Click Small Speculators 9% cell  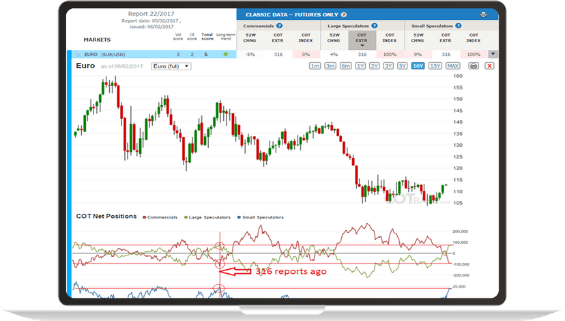coord(418,55)
